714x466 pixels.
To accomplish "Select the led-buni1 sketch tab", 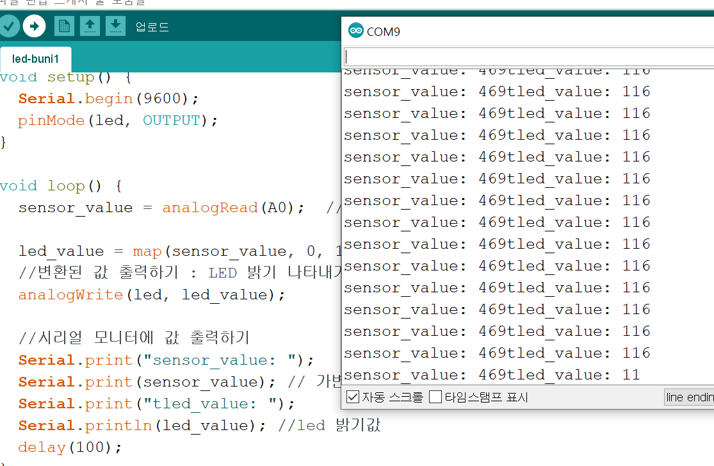I will [x=35, y=59].
